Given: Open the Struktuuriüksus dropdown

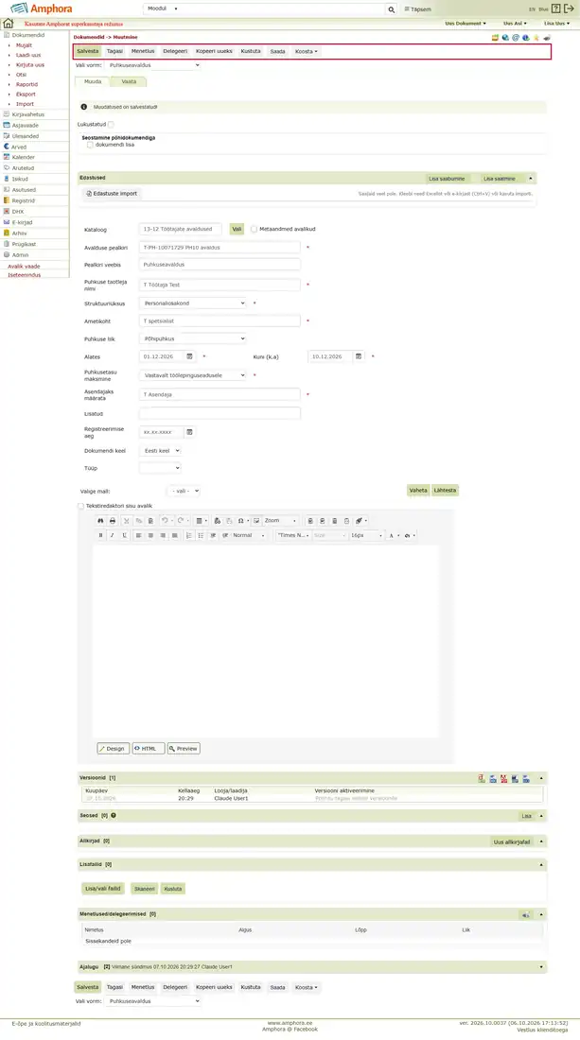Looking at the screenshot, I should 193,303.
